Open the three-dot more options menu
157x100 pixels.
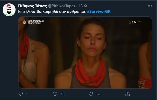(x=150, y=6)
